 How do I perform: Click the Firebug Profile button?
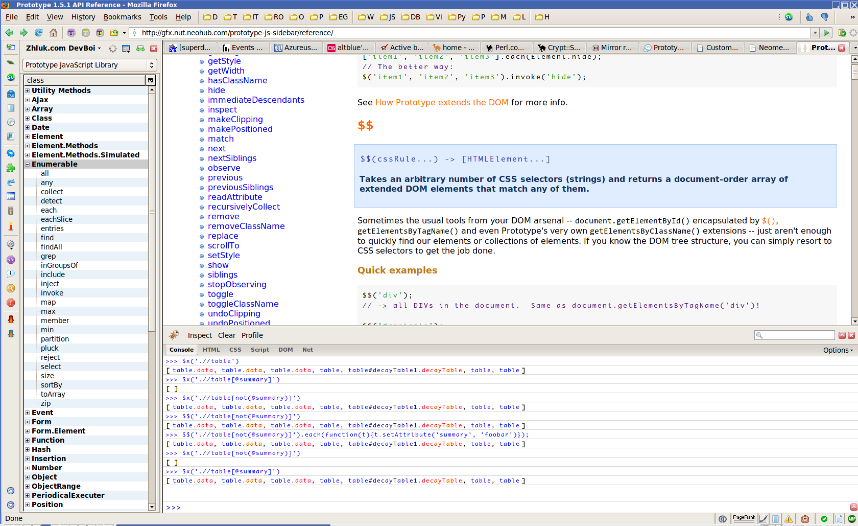252,335
